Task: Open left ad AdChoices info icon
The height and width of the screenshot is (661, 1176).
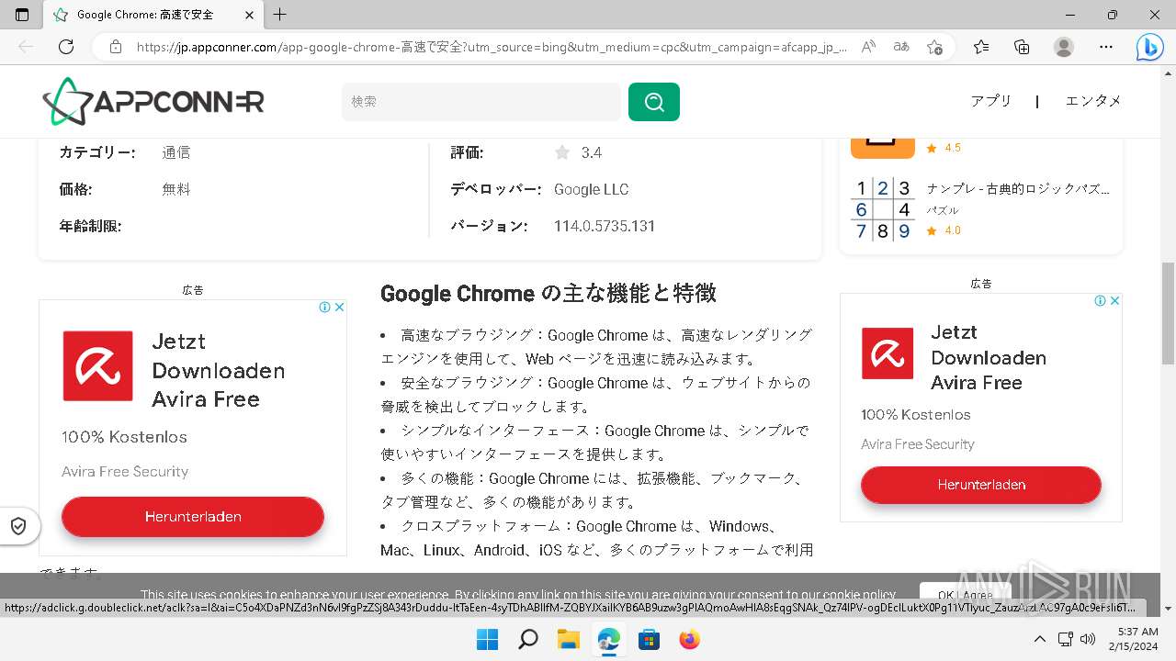Action: coord(325,308)
